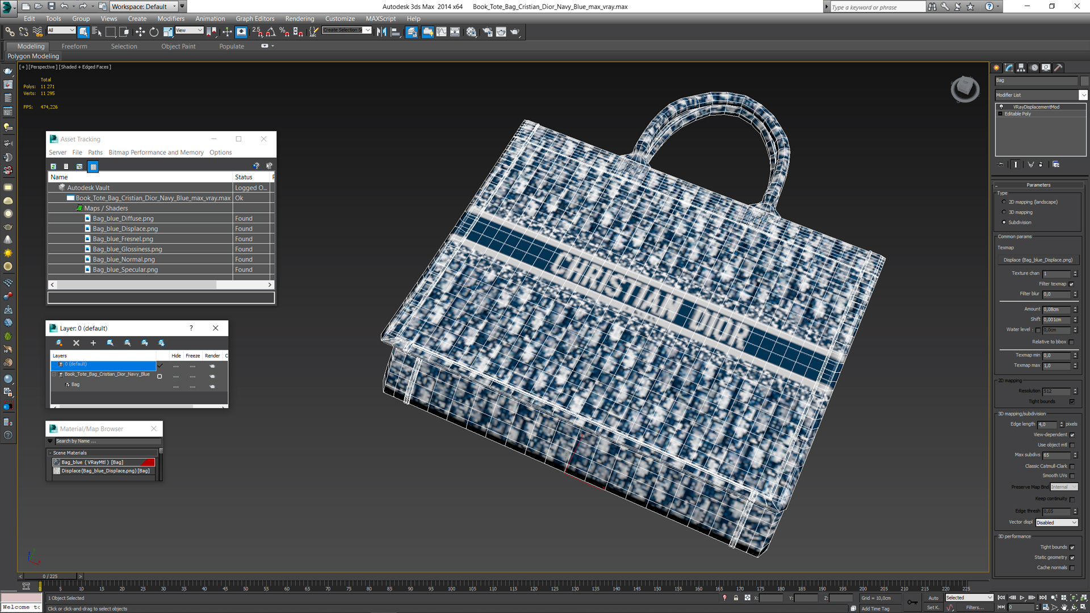Click Play Animation button
The image size is (1090, 613).
click(x=1022, y=598)
